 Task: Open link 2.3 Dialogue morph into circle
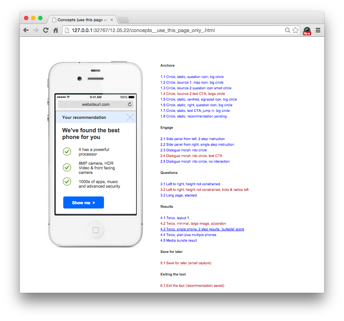(x=183, y=150)
